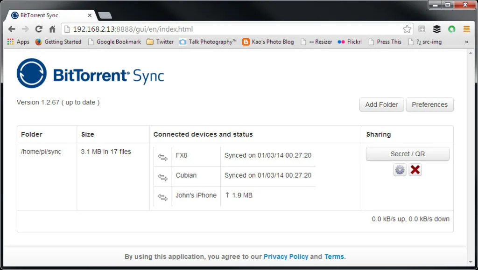This screenshot has width=478, height=270.
Task: Click the sync arrows icon for Cubian
Action: (163, 178)
